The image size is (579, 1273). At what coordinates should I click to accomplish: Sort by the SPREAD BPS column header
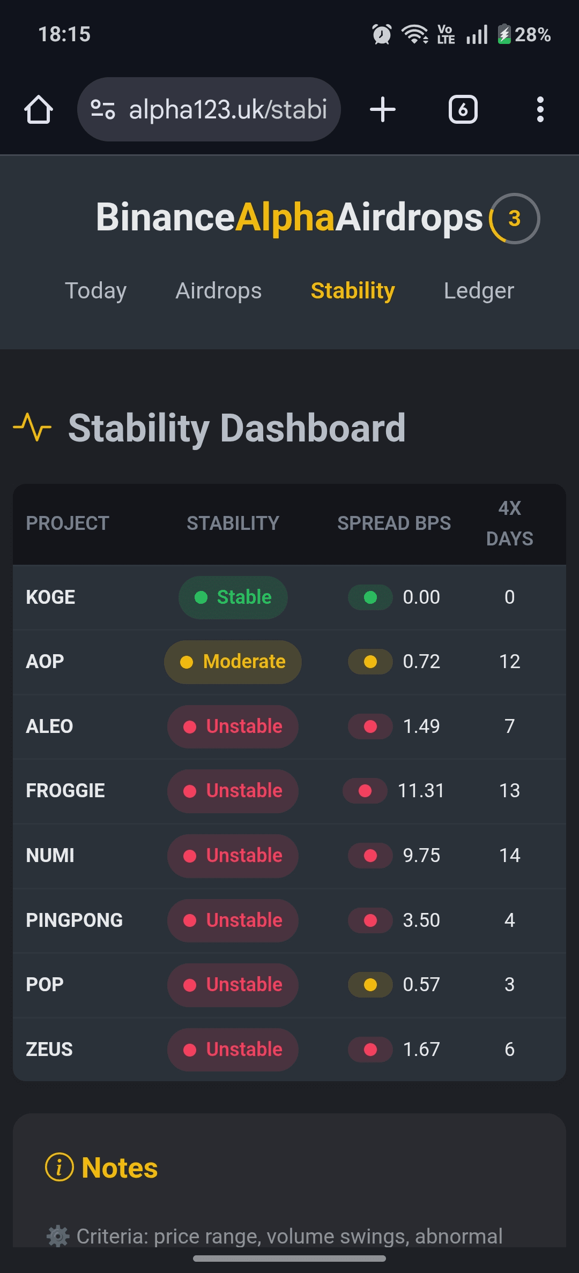(x=394, y=523)
